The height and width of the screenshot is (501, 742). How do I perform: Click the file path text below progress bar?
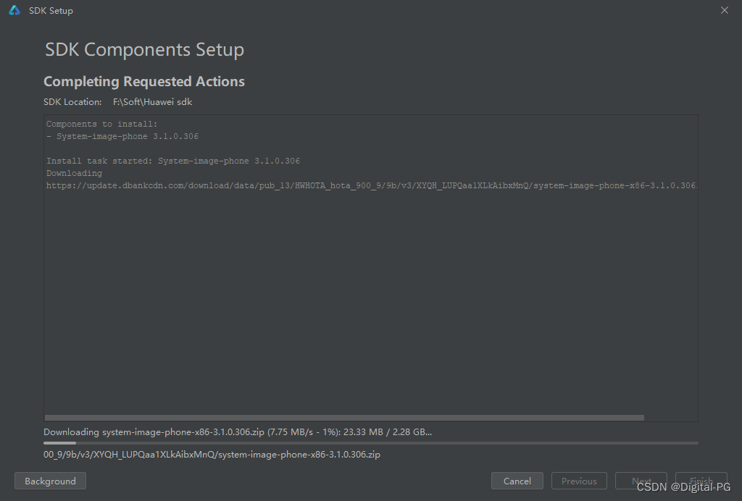click(x=212, y=454)
